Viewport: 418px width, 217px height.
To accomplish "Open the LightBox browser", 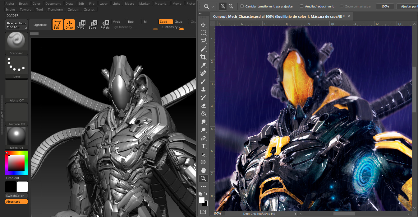I will pyautogui.click(x=40, y=25).
